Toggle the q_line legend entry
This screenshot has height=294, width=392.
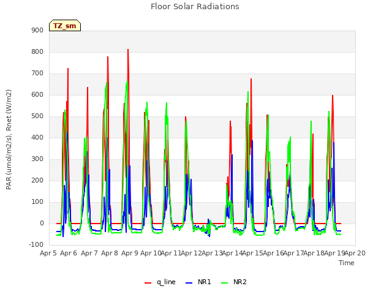(160, 282)
